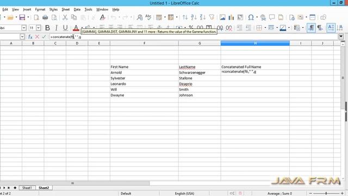Switch to Sheet2 tab
The width and height of the screenshot is (348, 196).
43,188
